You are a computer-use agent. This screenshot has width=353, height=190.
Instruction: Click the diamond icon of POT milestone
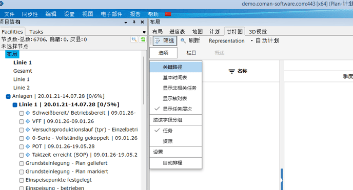coord(28,146)
